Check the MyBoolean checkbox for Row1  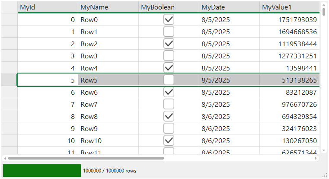[x=169, y=32]
